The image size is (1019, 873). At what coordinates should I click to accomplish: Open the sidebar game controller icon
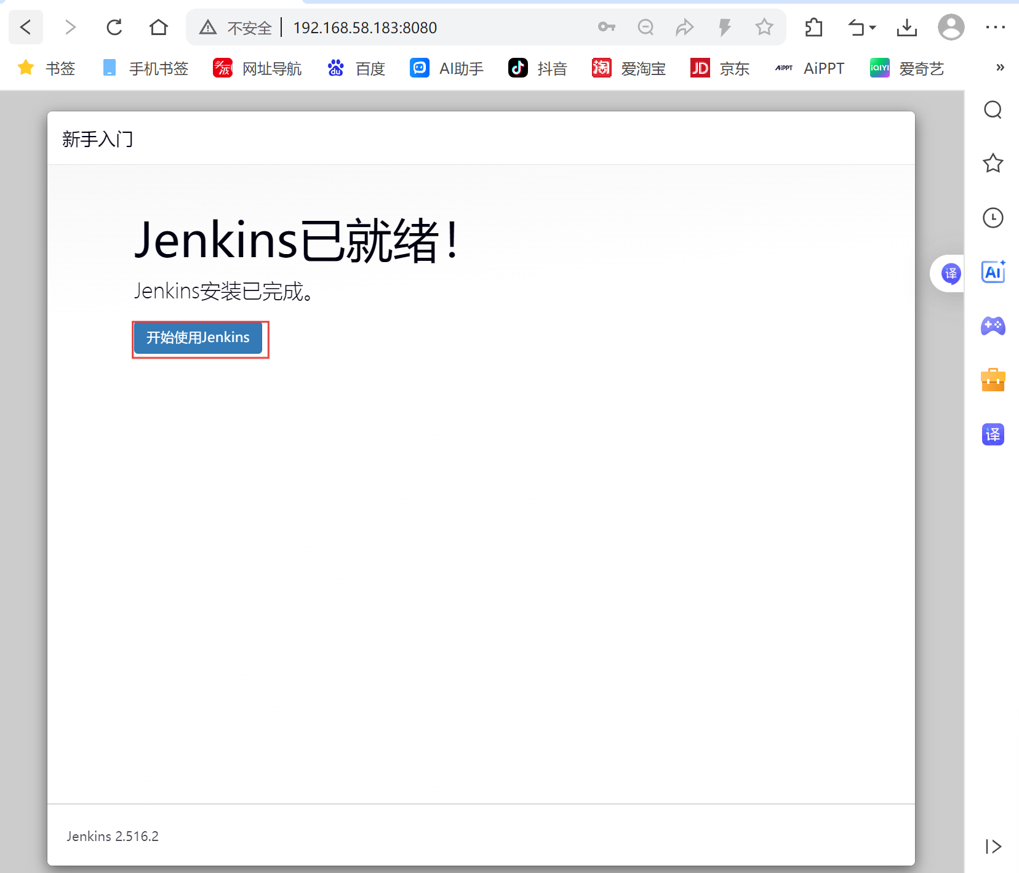click(993, 325)
